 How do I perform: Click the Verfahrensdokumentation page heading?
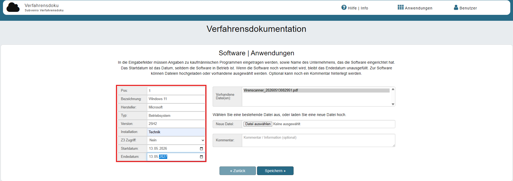click(256, 29)
